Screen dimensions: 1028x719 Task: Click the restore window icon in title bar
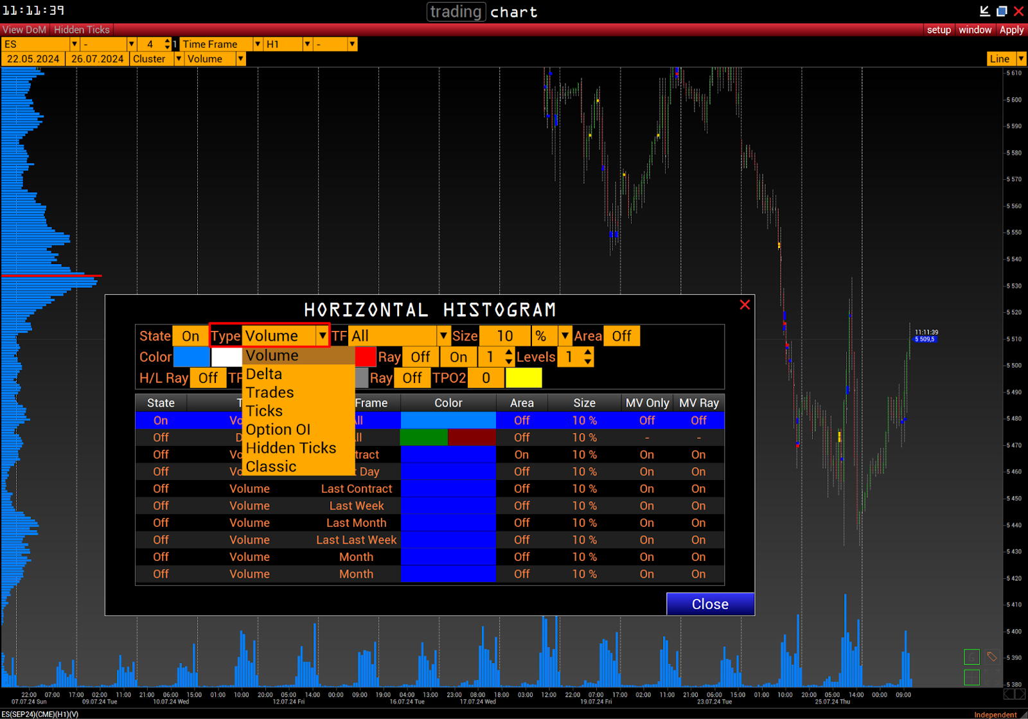coord(1002,11)
